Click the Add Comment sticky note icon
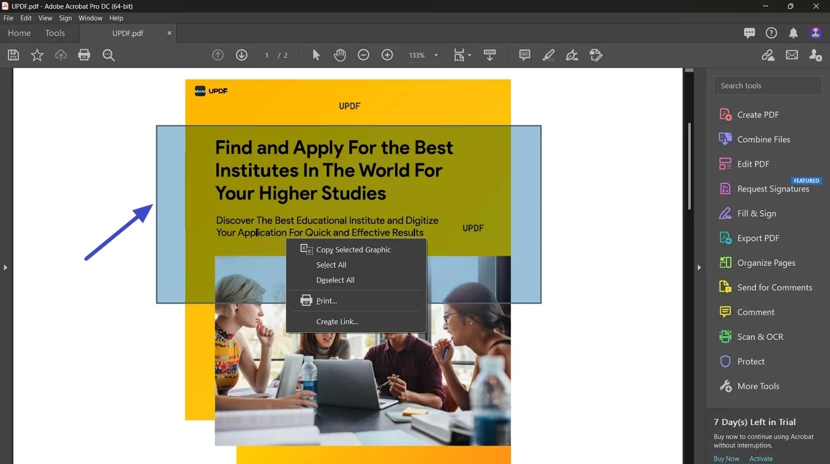Viewport: 830px width, 464px height. point(524,55)
